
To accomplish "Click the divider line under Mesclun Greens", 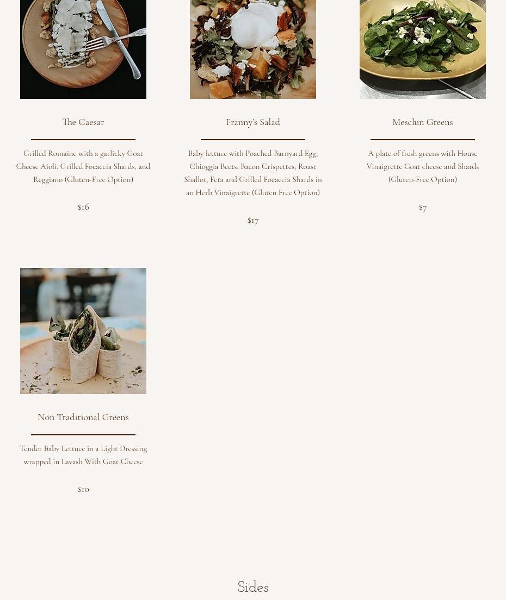I will coord(423,140).
